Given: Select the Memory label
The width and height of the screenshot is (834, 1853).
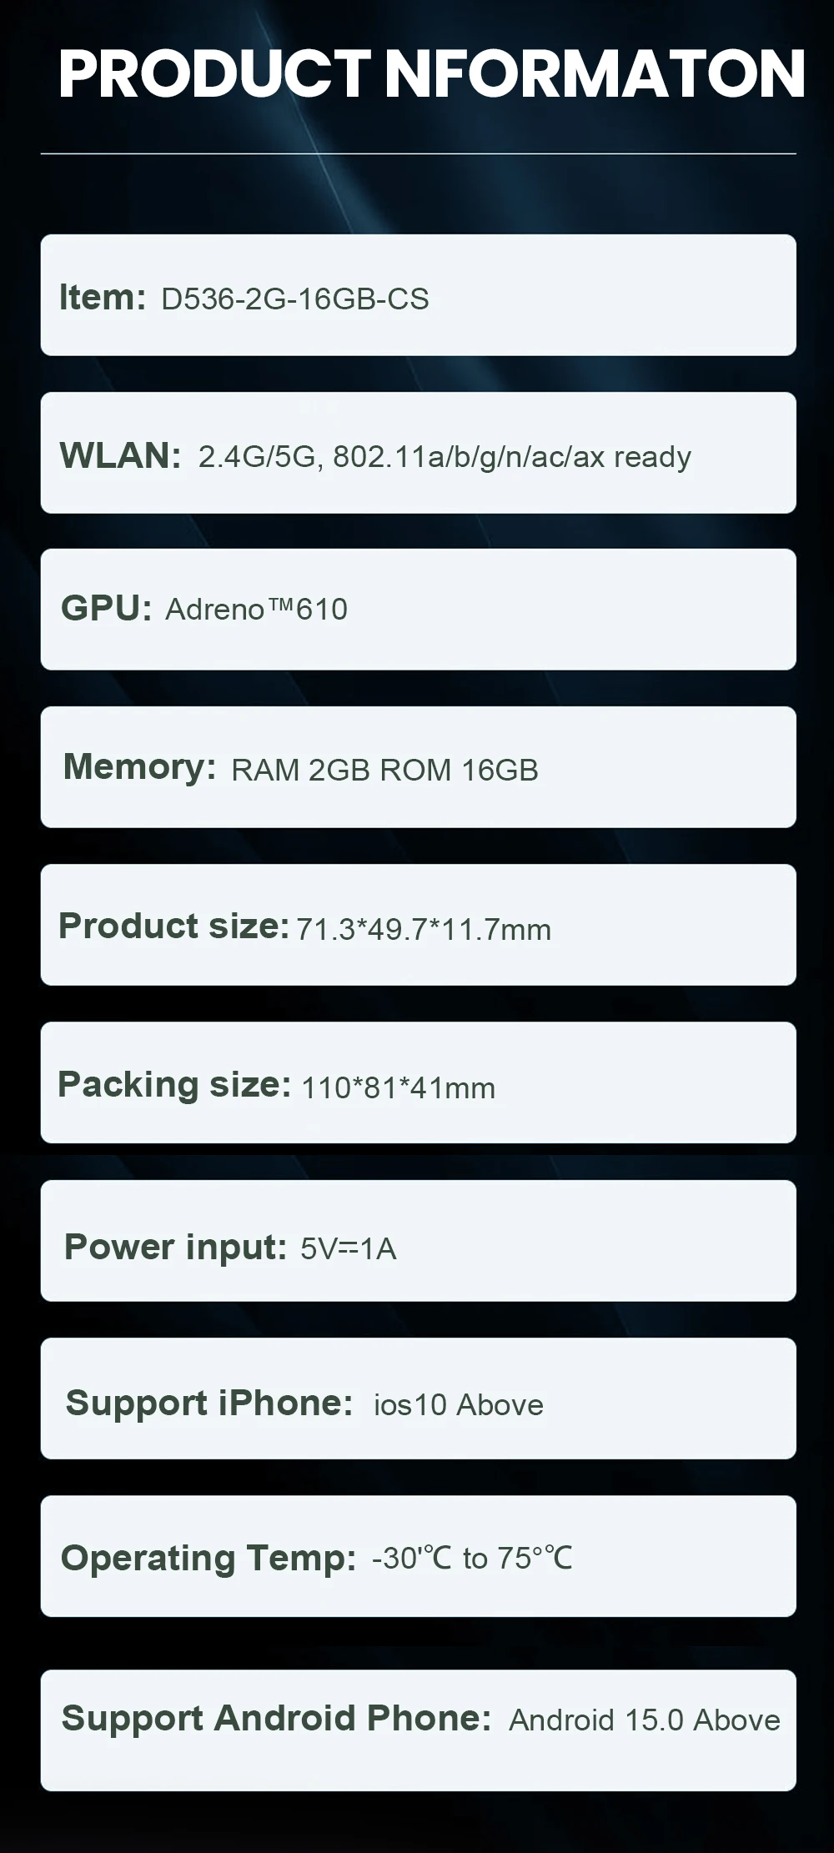Looking at the screenshot, I should [140, 766].
